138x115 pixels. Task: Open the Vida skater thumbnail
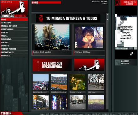pyautogui.click(x=96, y=82)
